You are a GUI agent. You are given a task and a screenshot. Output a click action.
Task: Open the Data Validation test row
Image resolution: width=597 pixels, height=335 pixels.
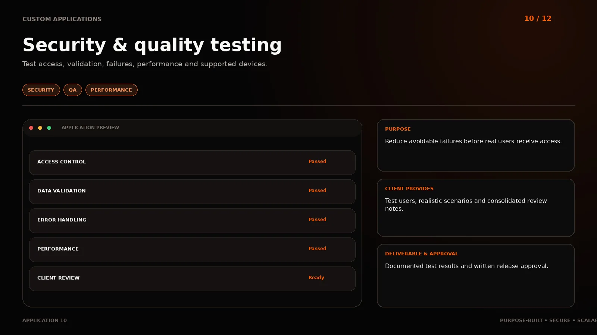pos(192,192)
